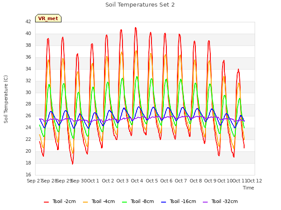This screenshot has width=281, height=210.
Task: Click the Oct 3 x-axis tick label
Action: (x=122, y=181)
